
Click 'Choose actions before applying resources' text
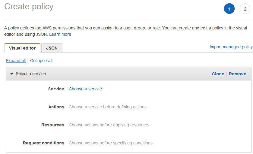click(109, 125)
